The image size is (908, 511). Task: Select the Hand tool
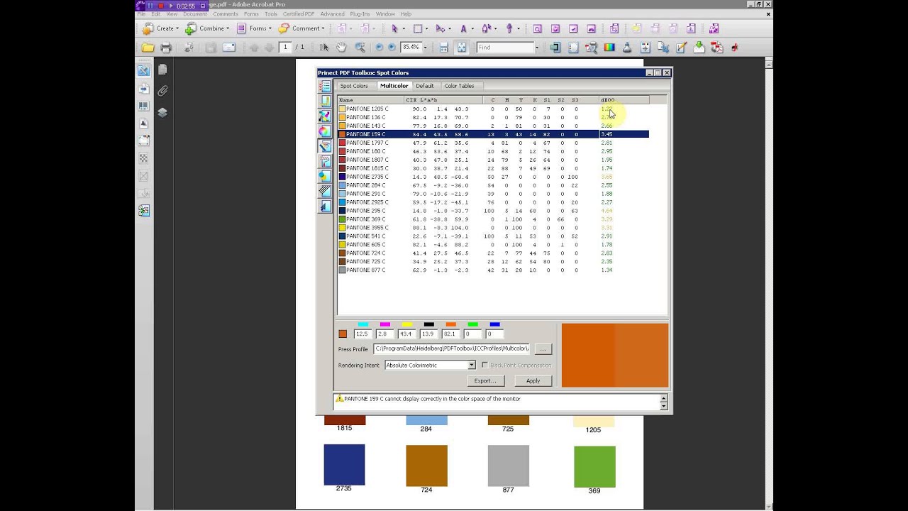pyautogui.click(x=342, y=48)
